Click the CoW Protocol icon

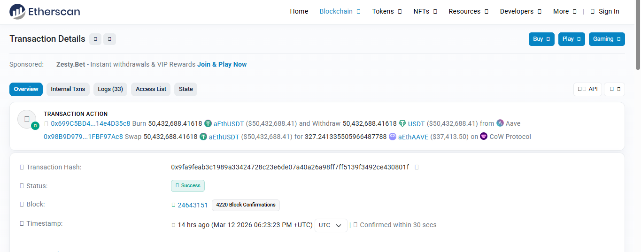coord(484,137)
